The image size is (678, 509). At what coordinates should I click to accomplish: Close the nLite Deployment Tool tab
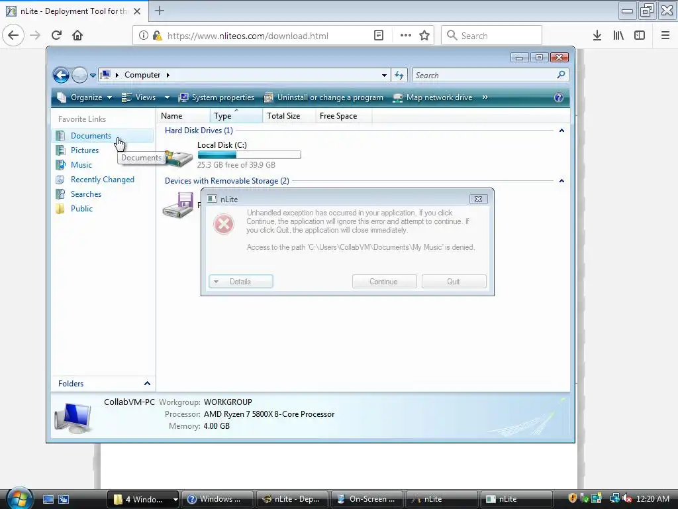tap(137, 11)
